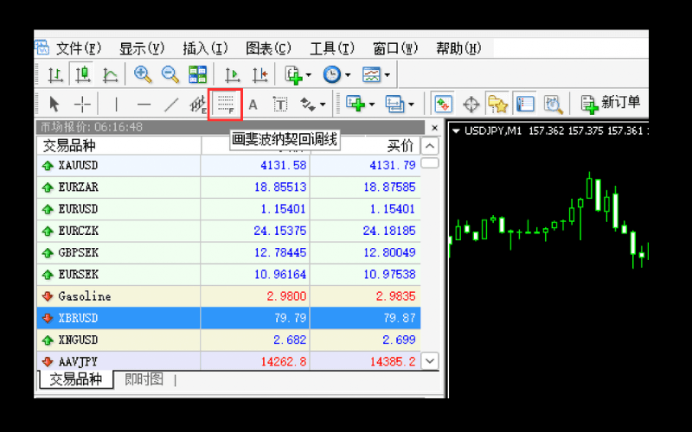Click the 交易品种 column header
692x432 pixels.
click(x=119, y=145)
